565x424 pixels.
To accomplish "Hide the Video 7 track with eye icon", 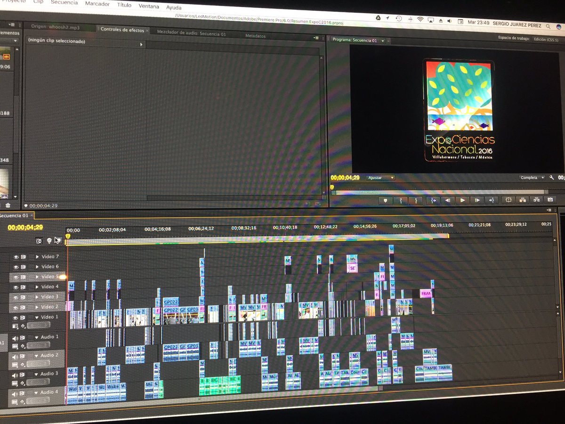I will click(16, 257).
